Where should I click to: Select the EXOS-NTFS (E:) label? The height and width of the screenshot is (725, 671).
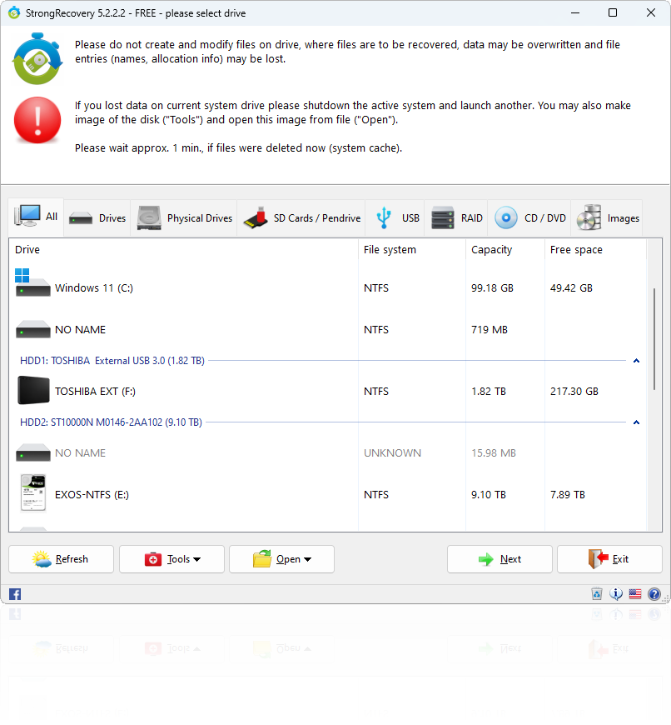coord(92,495)
